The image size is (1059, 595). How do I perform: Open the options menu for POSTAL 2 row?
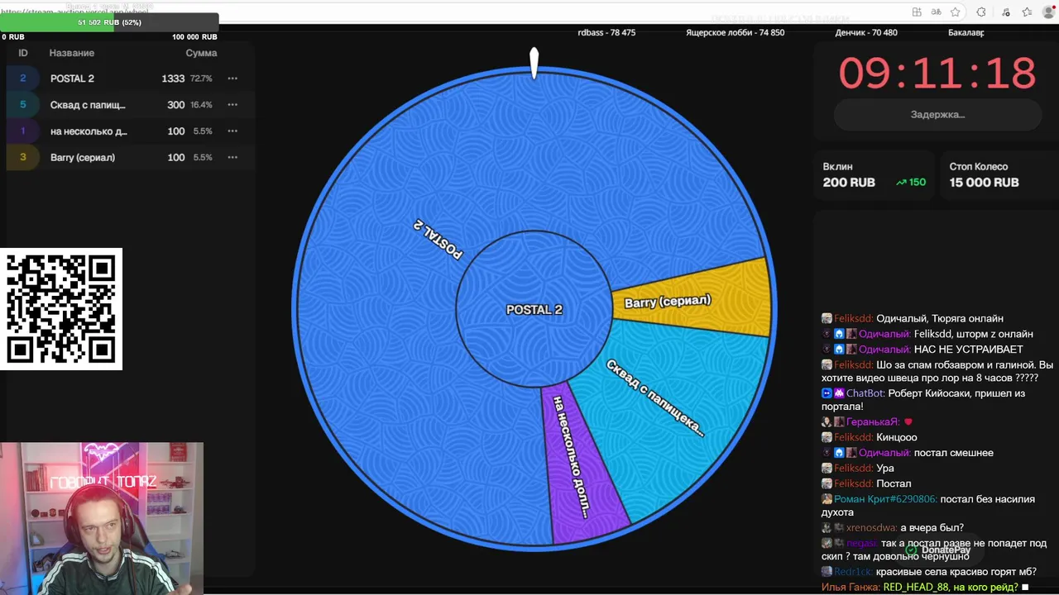click(232, 79)
